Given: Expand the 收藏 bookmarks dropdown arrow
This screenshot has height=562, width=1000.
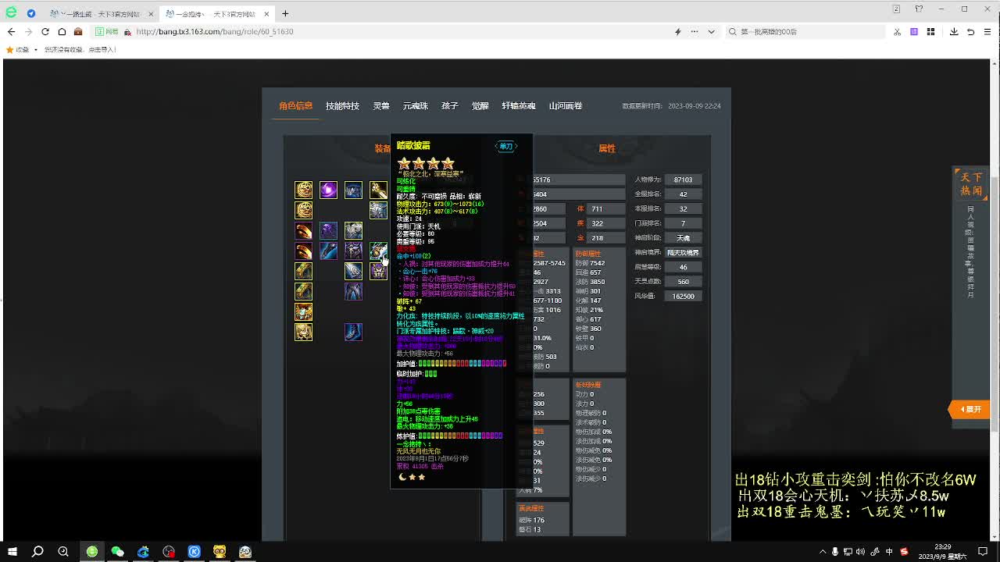Looking at the screenshot, I should point(36,49).
